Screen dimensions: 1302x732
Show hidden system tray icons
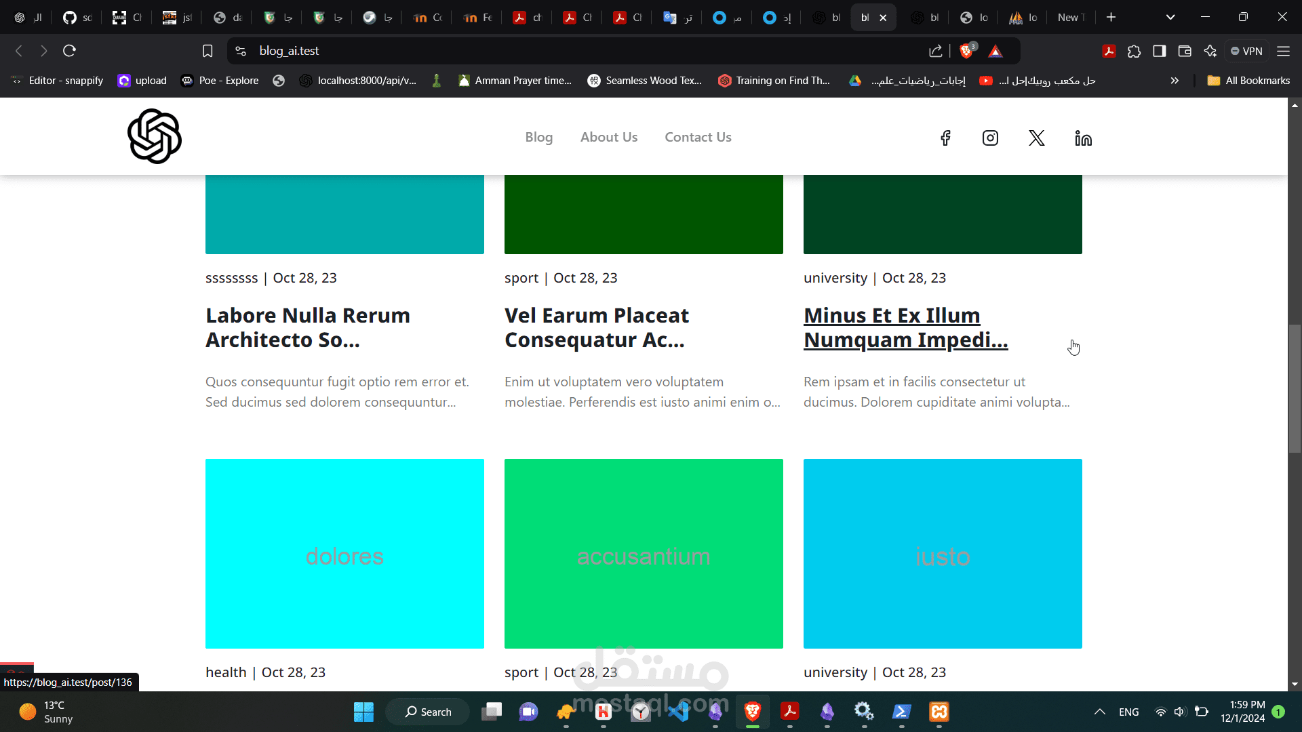[1099, 712]
